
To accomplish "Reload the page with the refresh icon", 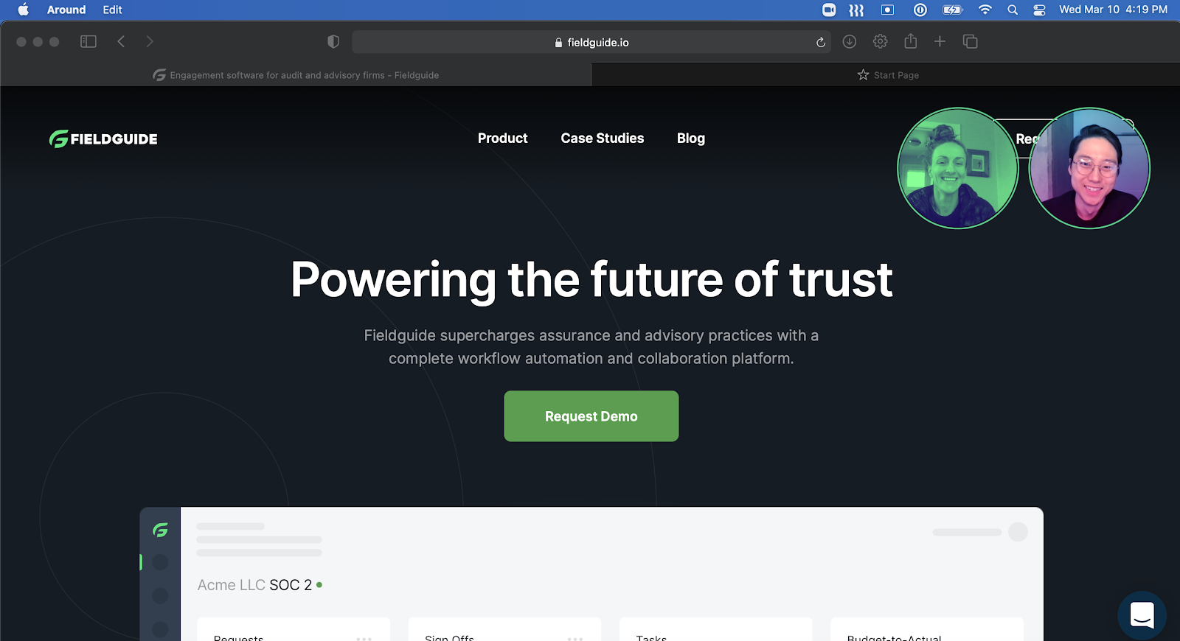I will click(820, 42).
